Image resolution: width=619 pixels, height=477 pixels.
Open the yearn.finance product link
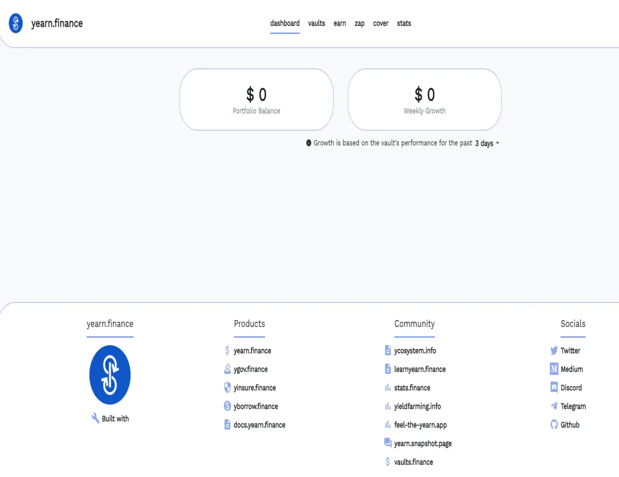click(252, 351)
